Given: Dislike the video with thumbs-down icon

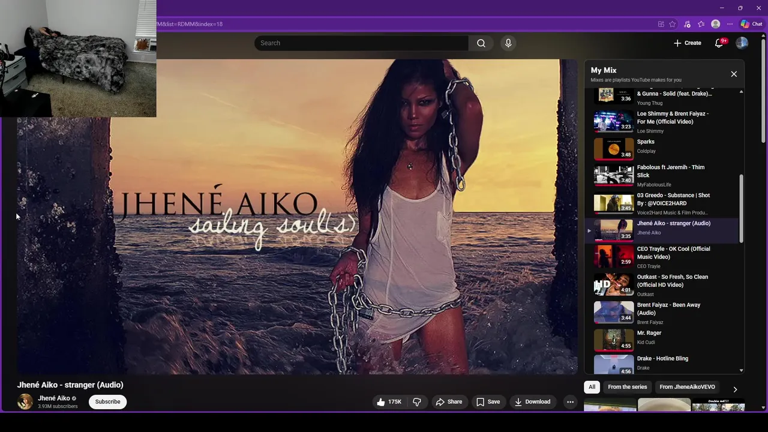Looking at the screenshot, I should 417,402.
